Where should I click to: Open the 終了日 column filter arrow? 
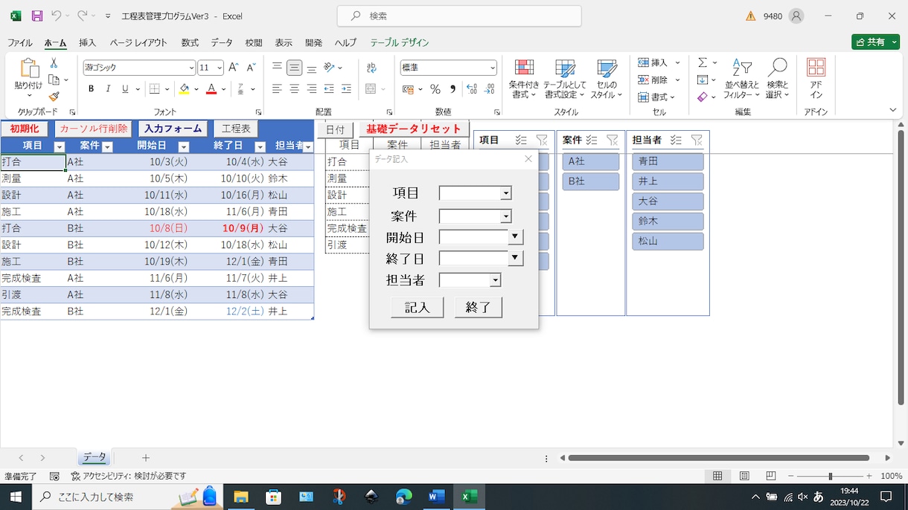point(260,146)
